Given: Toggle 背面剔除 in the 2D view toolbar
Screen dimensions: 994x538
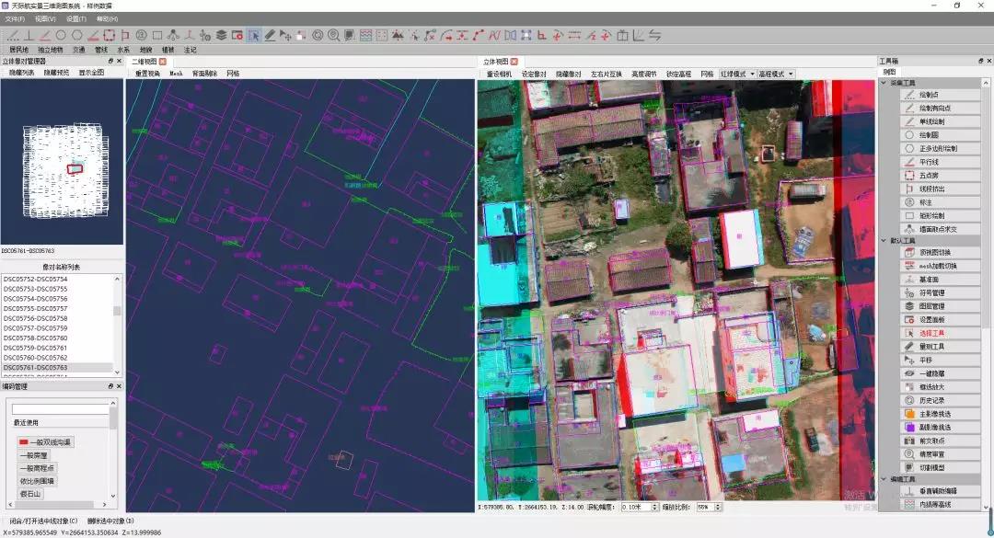Looking at the screenshot, I should click(204, 74).
